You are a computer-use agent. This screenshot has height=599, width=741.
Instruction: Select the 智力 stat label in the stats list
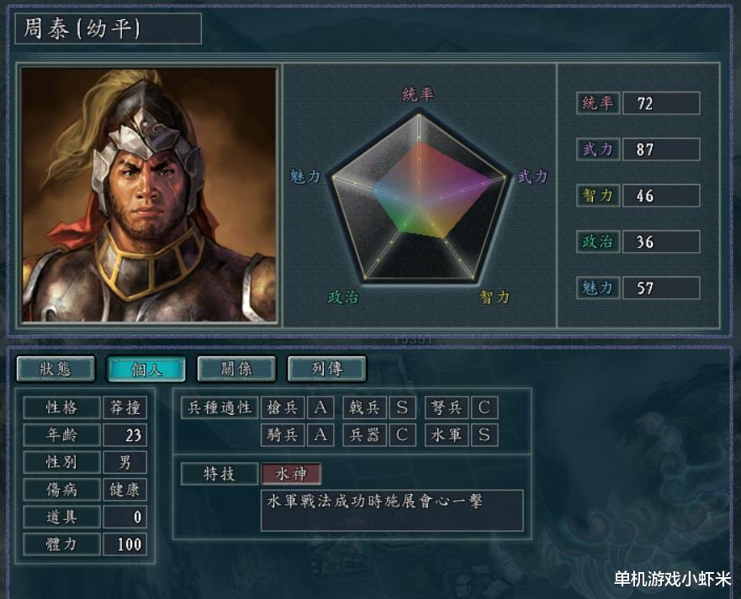click(x=598, y=196)
